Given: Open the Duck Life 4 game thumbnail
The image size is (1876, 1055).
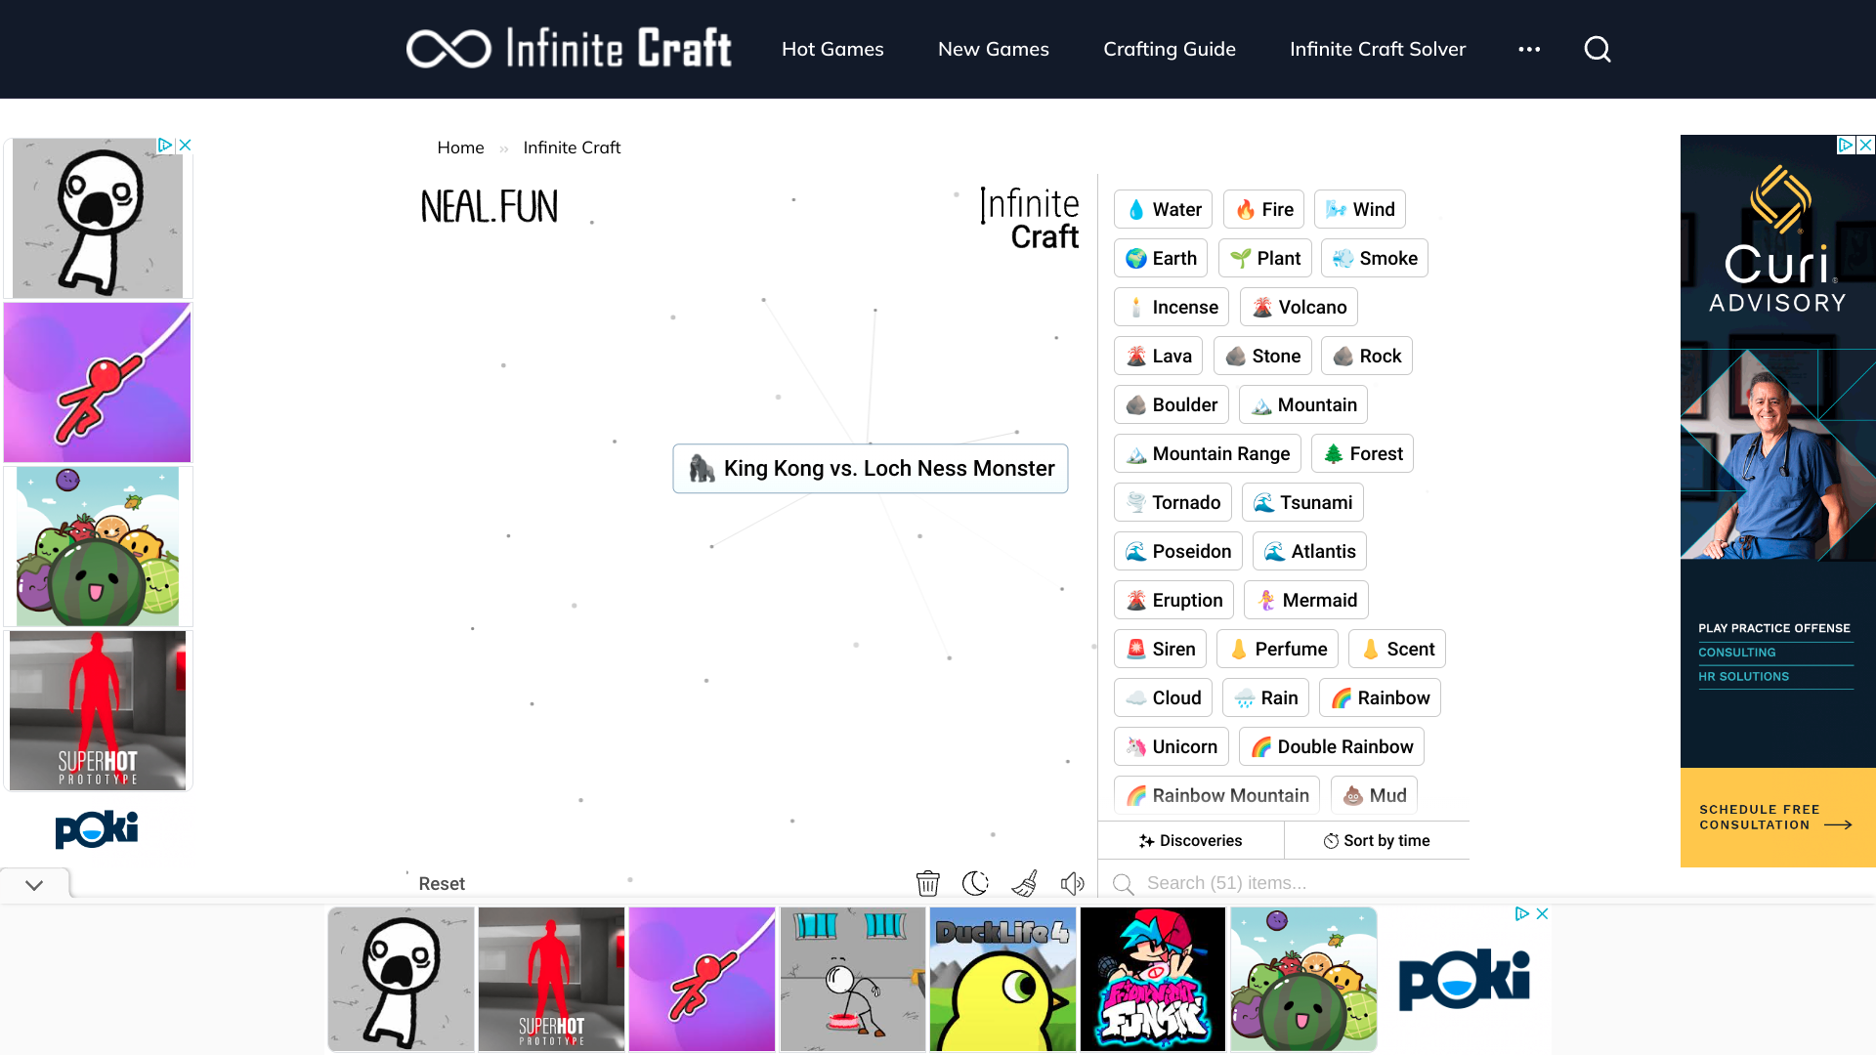Looking at the screenshot, I should (1002, 979).
